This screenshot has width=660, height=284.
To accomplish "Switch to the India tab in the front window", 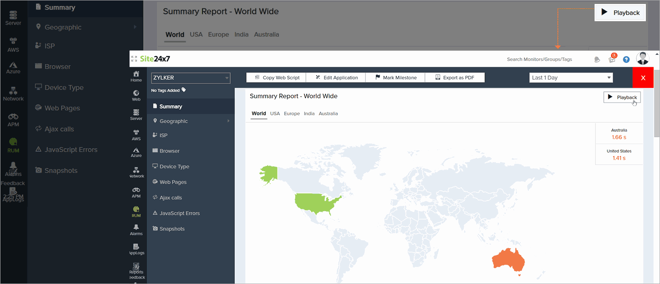I will (309, 114).
